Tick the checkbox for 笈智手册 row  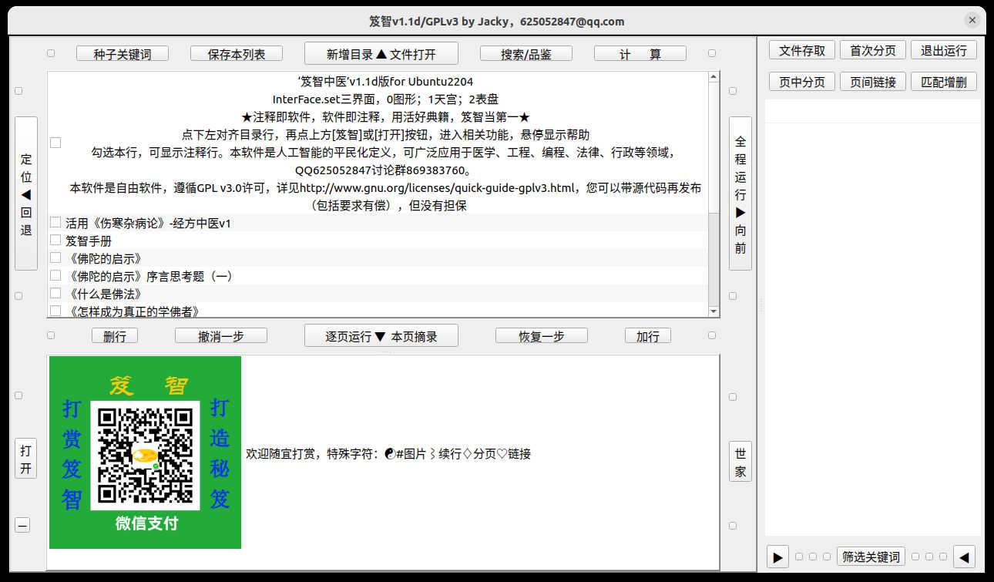[55, 240]
